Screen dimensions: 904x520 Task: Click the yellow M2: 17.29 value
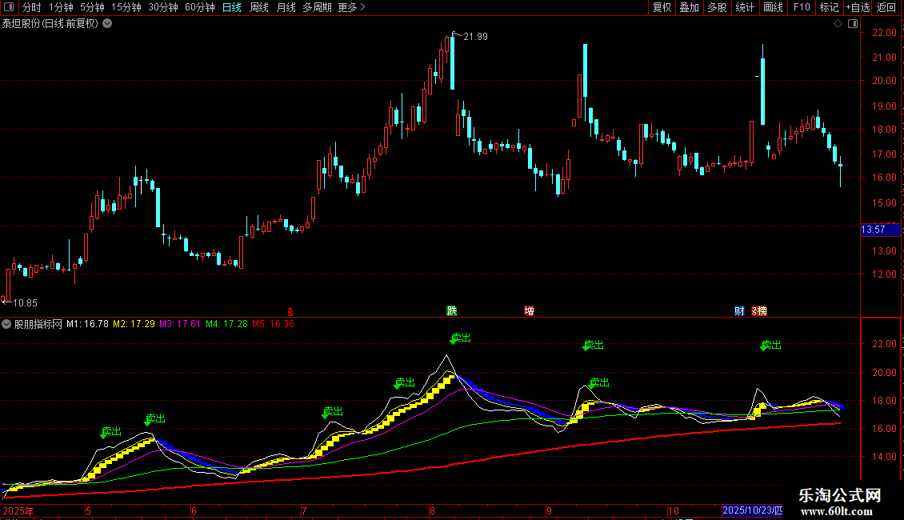(134, 324)
